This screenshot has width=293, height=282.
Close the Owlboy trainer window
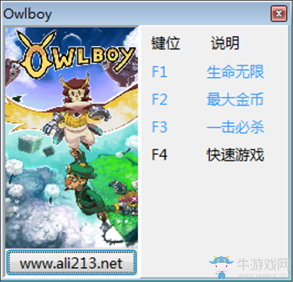tap(279, 13)
